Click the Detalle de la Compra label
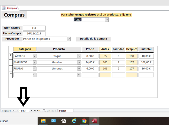169x125 pixels. (94, 39)
